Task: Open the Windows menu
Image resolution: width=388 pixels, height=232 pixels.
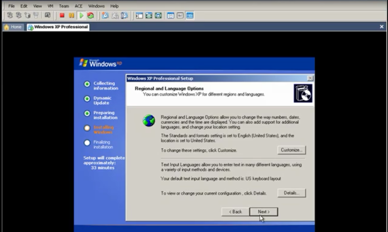Action: [96, 6]
